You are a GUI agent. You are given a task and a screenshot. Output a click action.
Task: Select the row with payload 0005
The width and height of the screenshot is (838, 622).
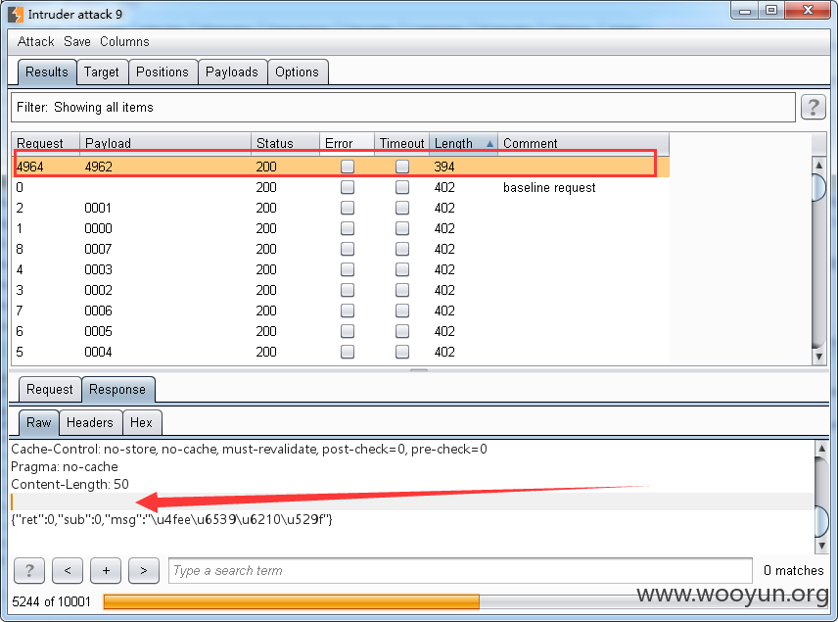[x=340, y=331]
